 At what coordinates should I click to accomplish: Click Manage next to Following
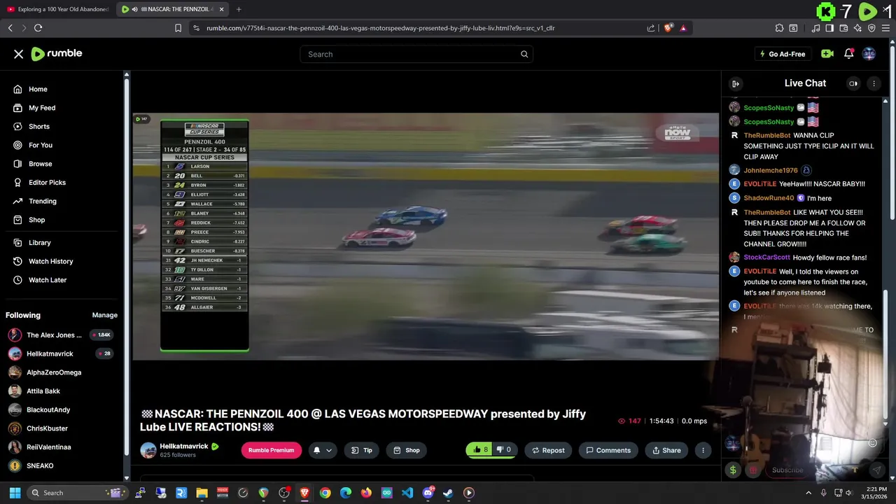coord(105,315)
